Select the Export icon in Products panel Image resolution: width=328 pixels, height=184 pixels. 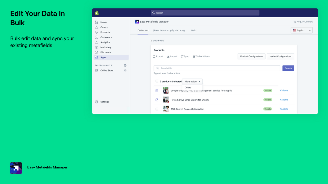coord(158,56)
